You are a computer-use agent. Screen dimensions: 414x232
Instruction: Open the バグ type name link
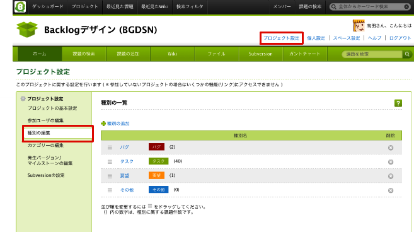(x=125, y=147)
